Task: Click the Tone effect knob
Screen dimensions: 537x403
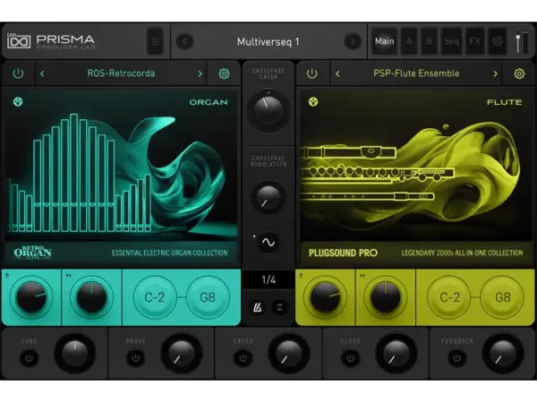Action: pyautogui.click(x=75, y=354)
